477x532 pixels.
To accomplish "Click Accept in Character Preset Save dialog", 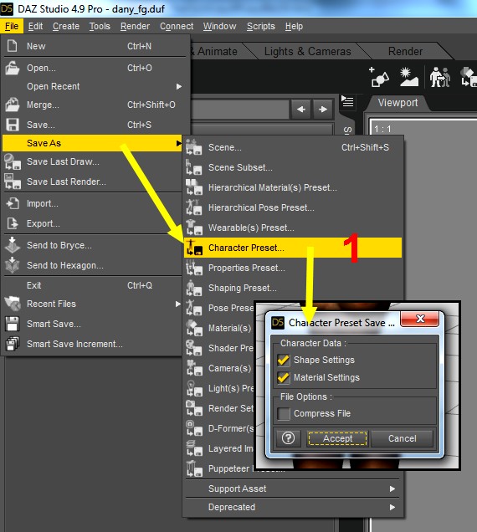I will tap(337, 438).
